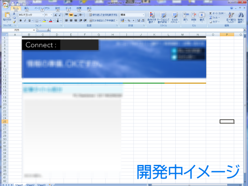
Task: Expand the Alignment group dialog launcher
Action: click(x=117, y=26)
